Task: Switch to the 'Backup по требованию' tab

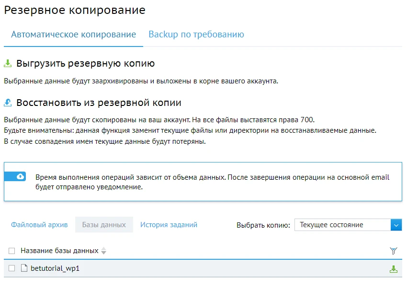Action: 197,34
